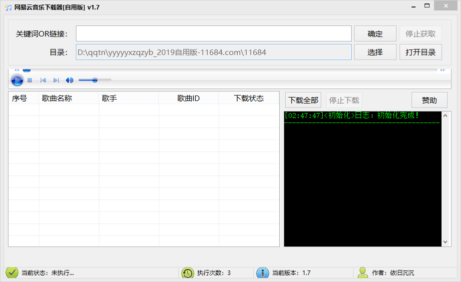Click the 作者: 依旧沉沉 status text
Viewport: 461px width, 282px height.
pos(393,273)
